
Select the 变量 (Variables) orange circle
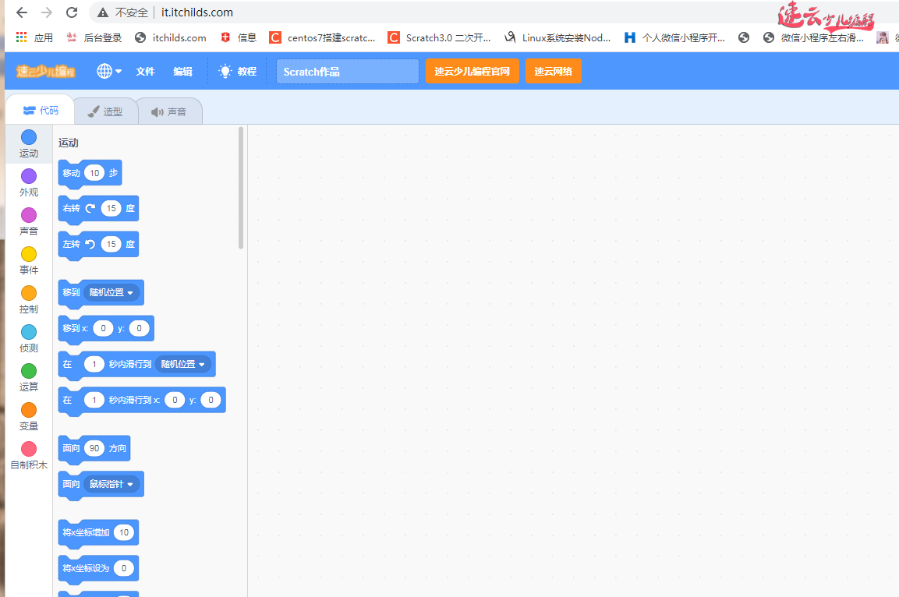(29, 410)
